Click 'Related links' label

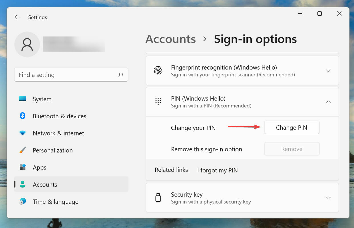[x=171, y=170]
